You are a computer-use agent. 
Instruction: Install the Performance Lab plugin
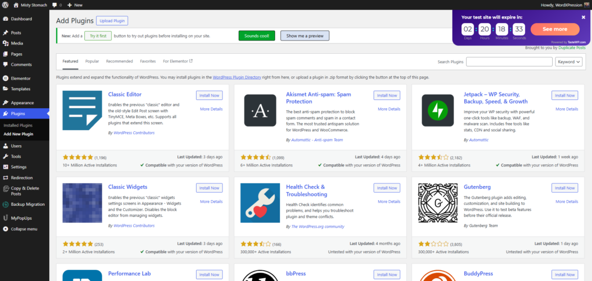209,275
